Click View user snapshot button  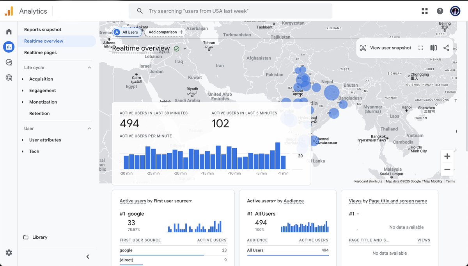click(x=386, y=48)
